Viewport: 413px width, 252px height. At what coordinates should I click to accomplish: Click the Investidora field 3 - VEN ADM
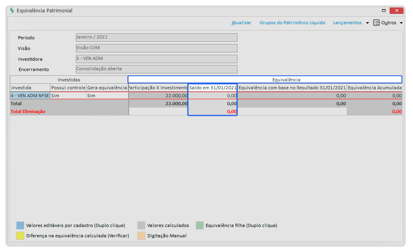tap(156, 59)
